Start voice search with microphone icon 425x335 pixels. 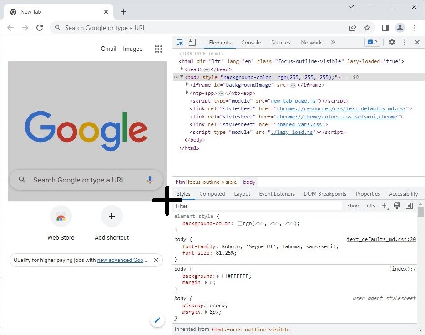coord(150,180)
